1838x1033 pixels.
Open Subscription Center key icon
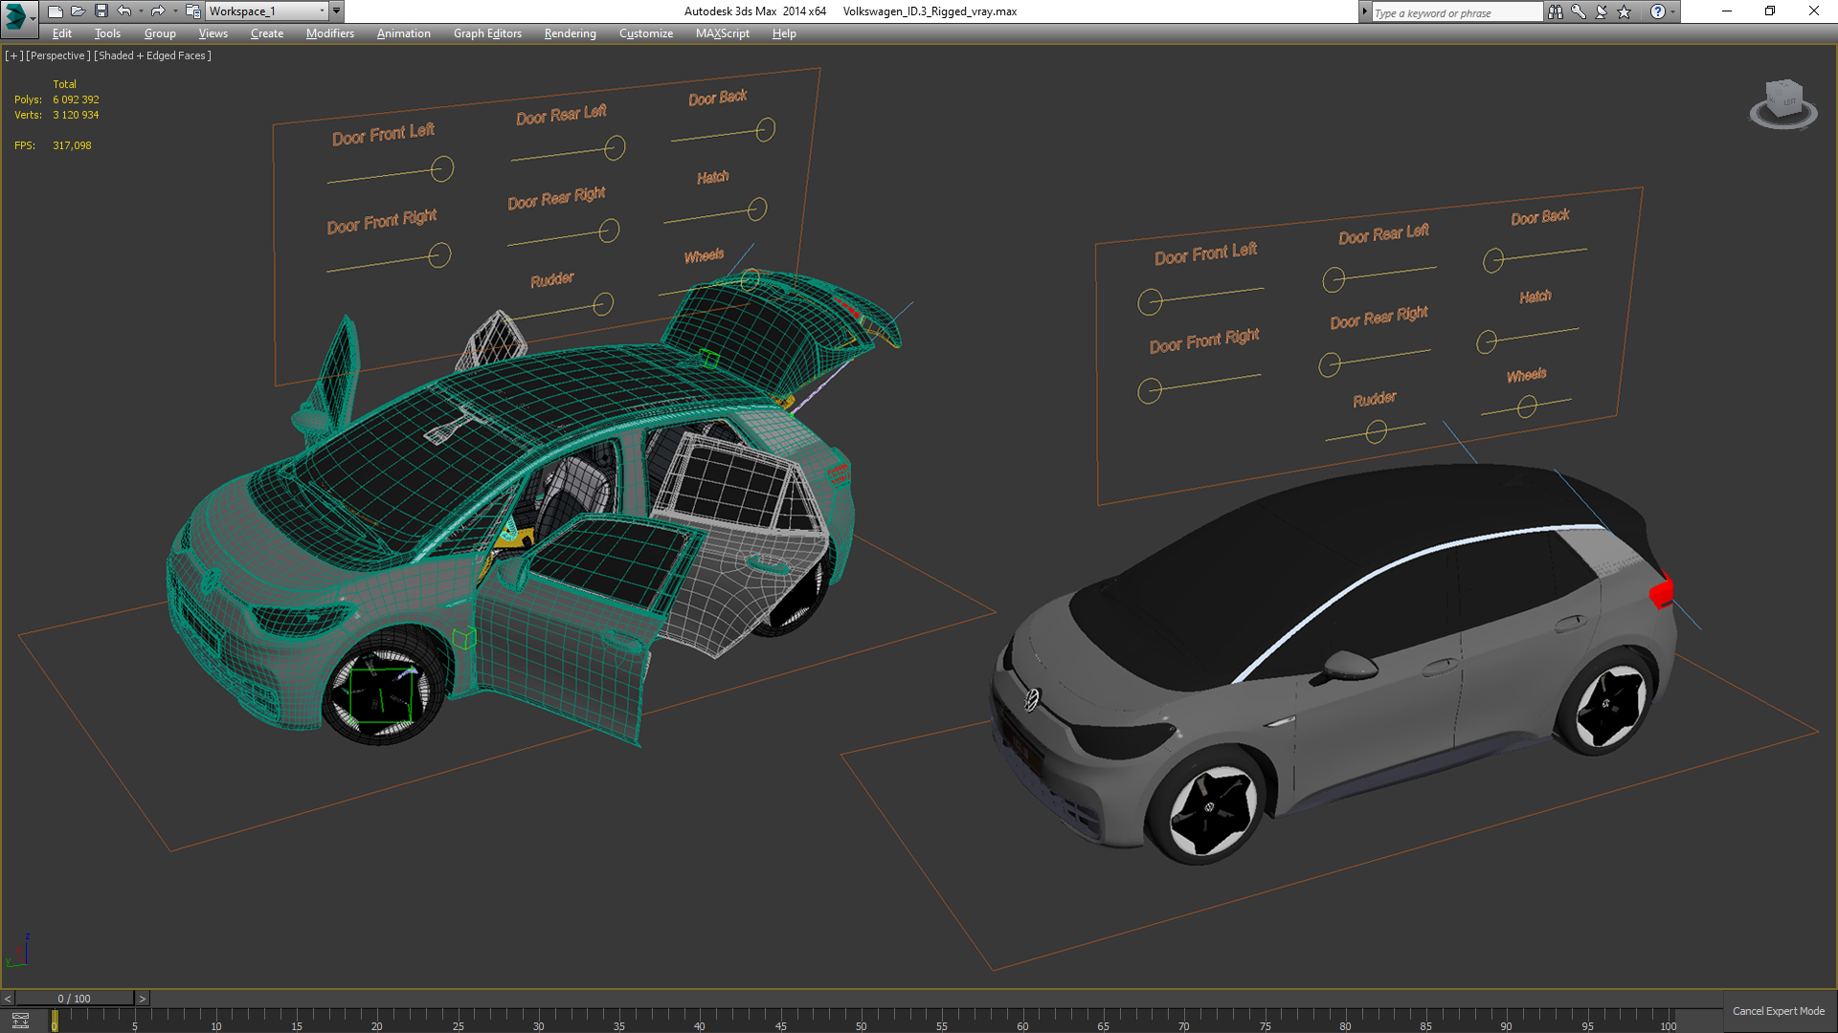1578,11
